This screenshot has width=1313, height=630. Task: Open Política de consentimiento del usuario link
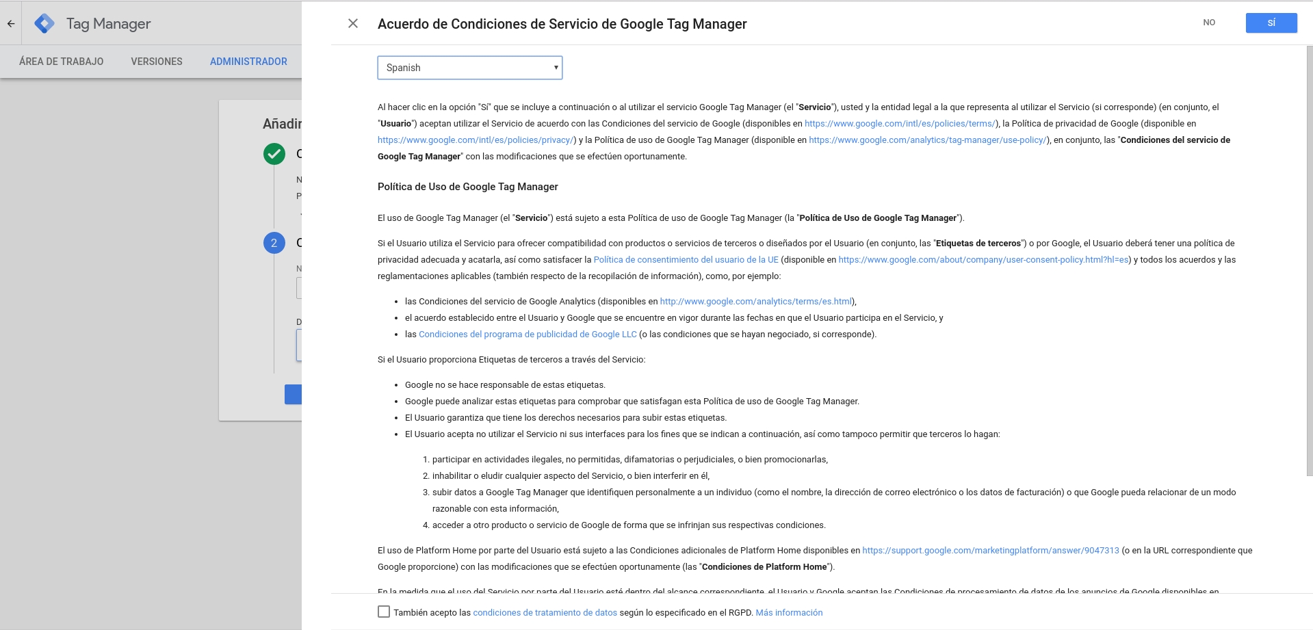click(686, 260)
